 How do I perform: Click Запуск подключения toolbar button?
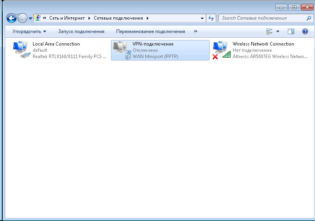81,31
